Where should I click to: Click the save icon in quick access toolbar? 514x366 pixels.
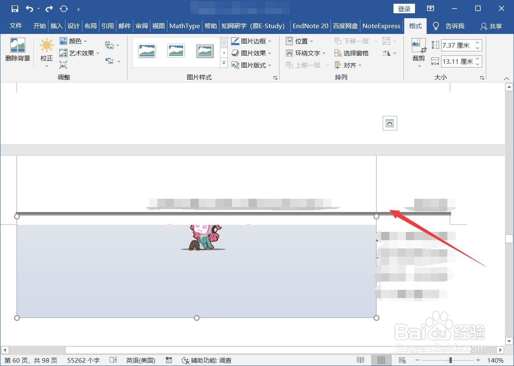pos(15,9)
